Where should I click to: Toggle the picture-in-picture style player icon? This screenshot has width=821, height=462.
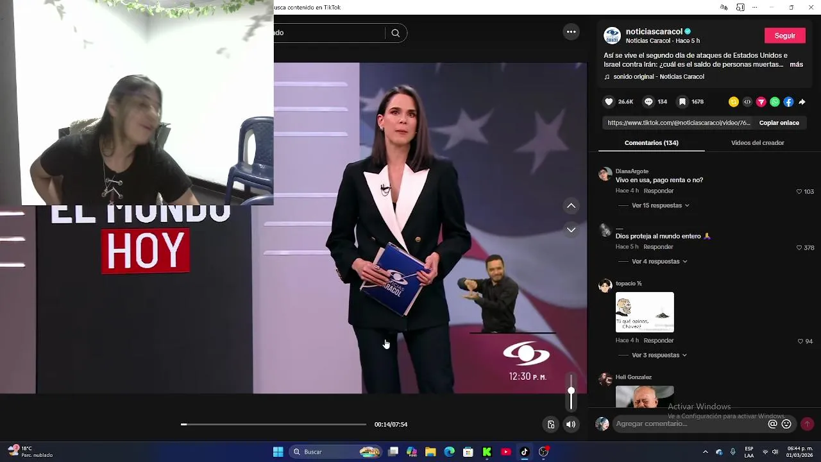pos(550,424)
